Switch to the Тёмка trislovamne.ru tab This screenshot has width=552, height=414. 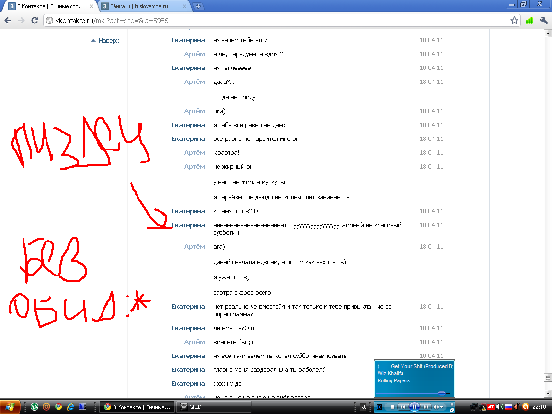[144, 6]
